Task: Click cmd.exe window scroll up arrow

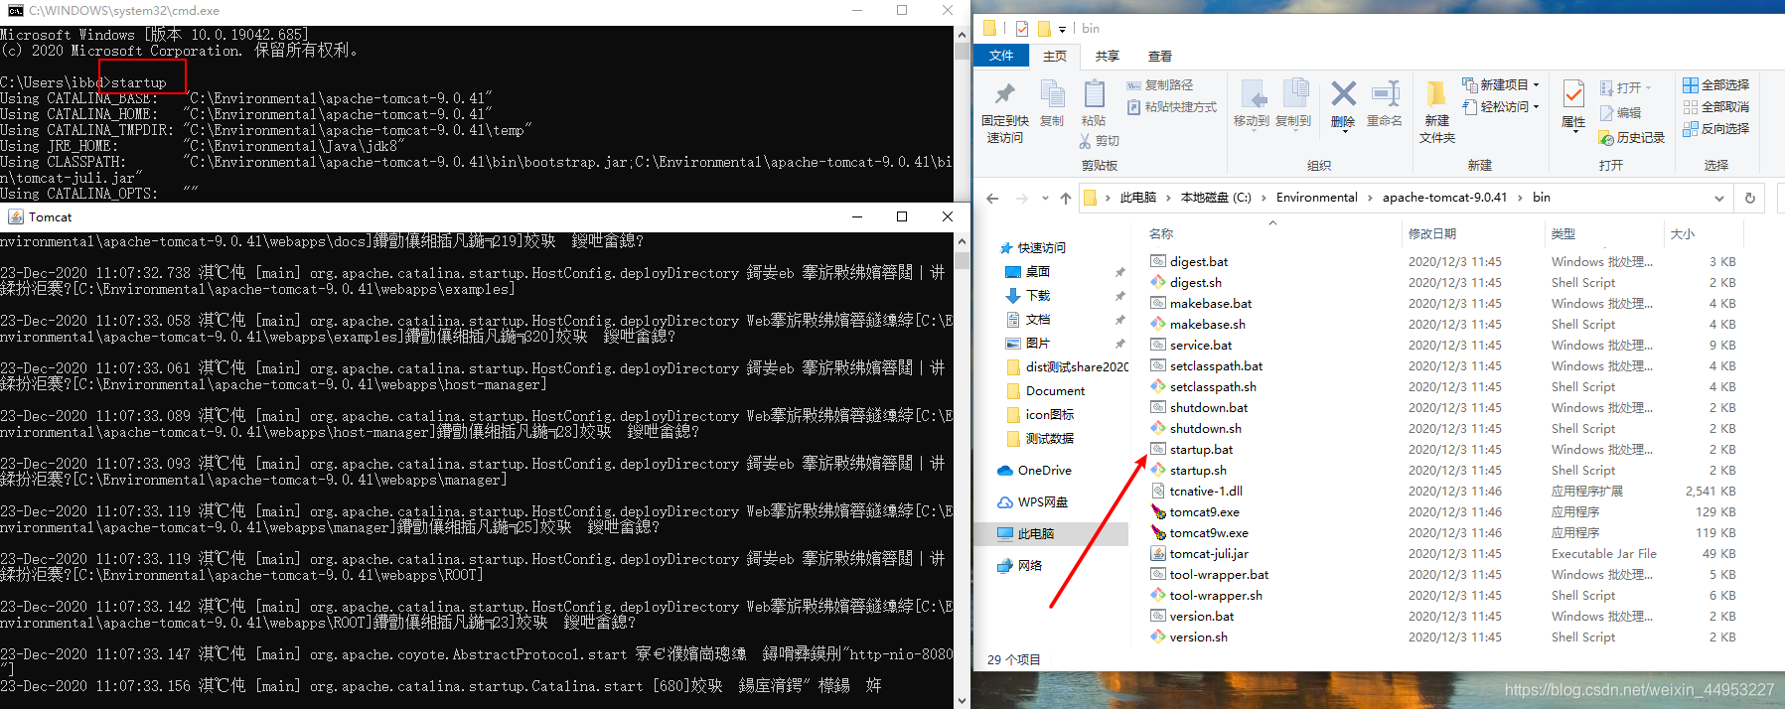Action: [962, 34]
